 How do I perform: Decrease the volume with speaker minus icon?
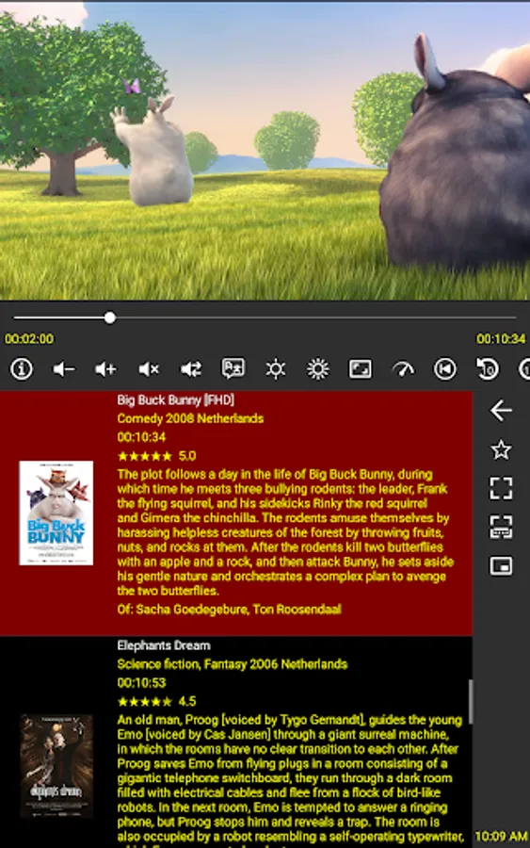click(x=64, y=369)
